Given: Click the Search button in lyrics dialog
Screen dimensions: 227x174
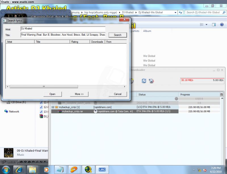Looking at the screenshot, I should 117,35.
